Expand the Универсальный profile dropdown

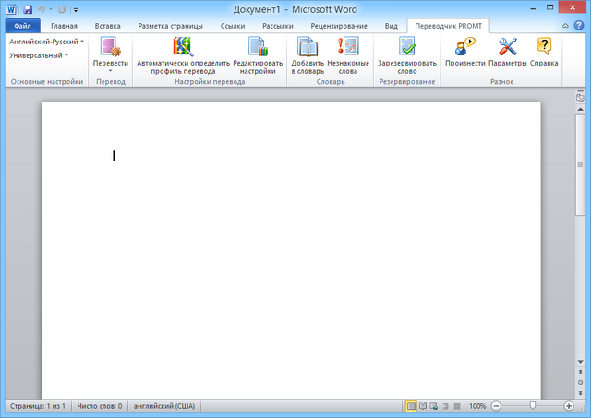pos(39,55)
